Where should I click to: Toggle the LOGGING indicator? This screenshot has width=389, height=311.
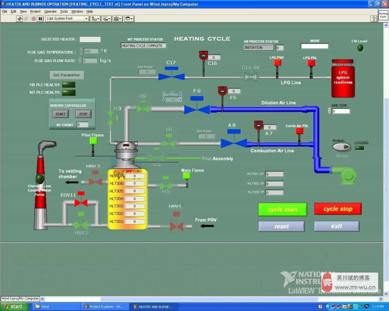coord(359,148)
